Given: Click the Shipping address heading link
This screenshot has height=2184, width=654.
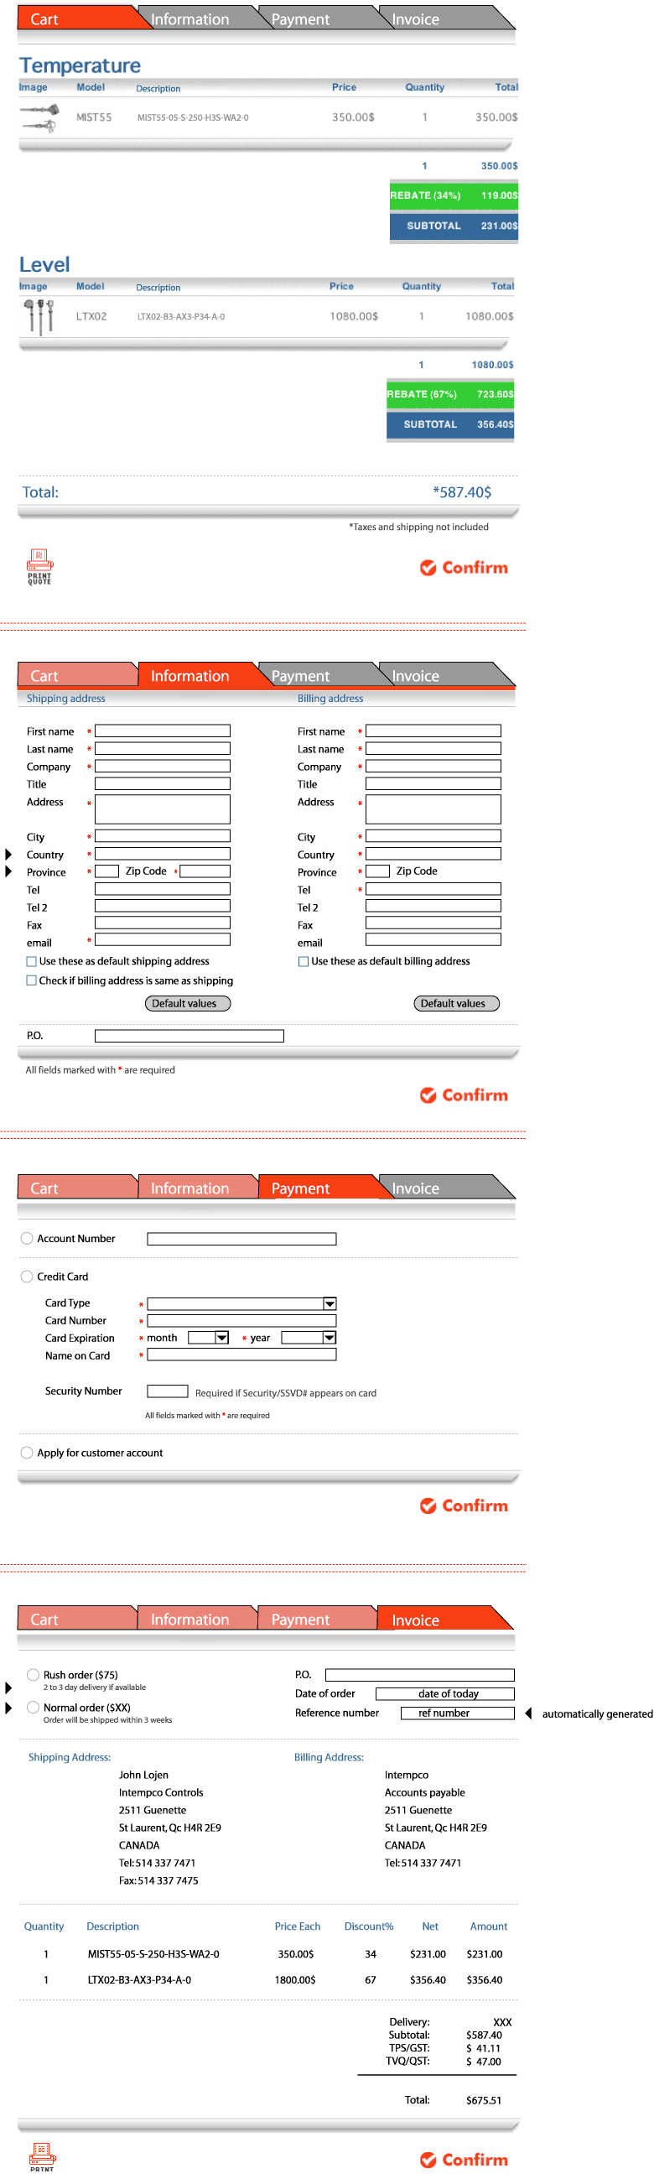Looking at the screenshot, I should (x=65, y=698).
